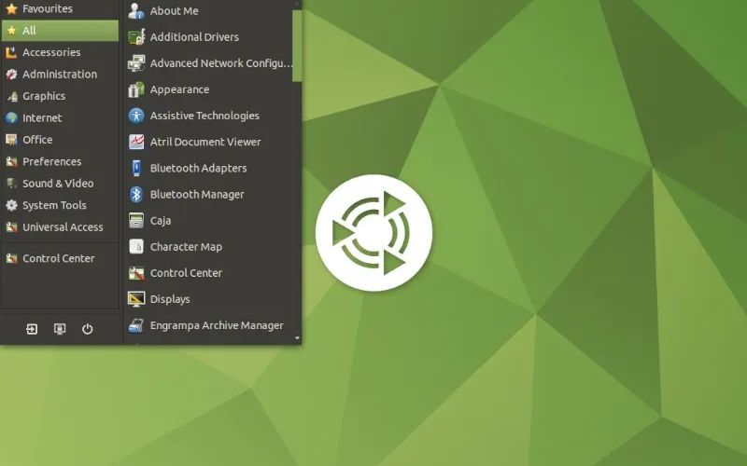Open Assistive Technologies accessibility icon
The width and height of the screenshot is (747, 466).
(136, 116)
